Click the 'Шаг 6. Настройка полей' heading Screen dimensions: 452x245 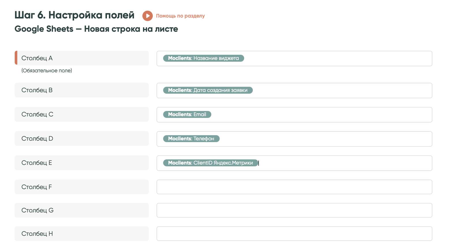click(x=74, y=15)
